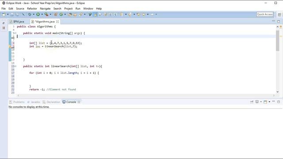Click the Display Selected Console icon

click(x=257, y=102)
